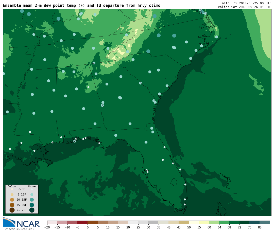
Task: Pick the color bar swatch between 15 and 20
Action: pyautogui.click(x=123, y=222)
